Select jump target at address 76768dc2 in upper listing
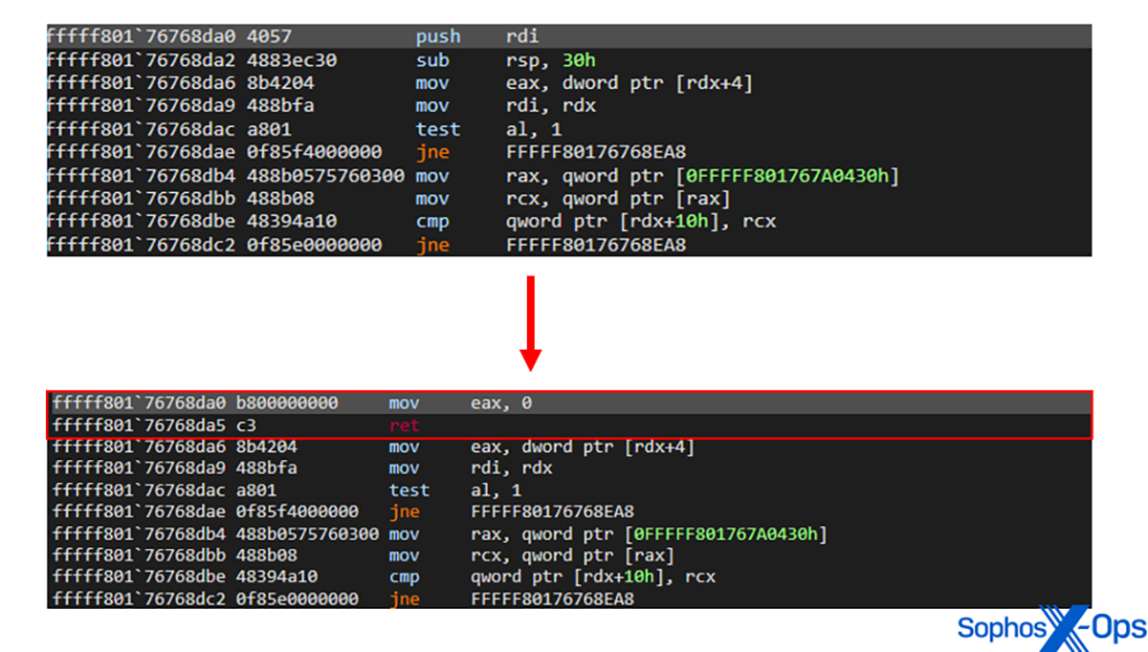The height and width of the screenshot is (652, 1148). click(x=596, y=246)
